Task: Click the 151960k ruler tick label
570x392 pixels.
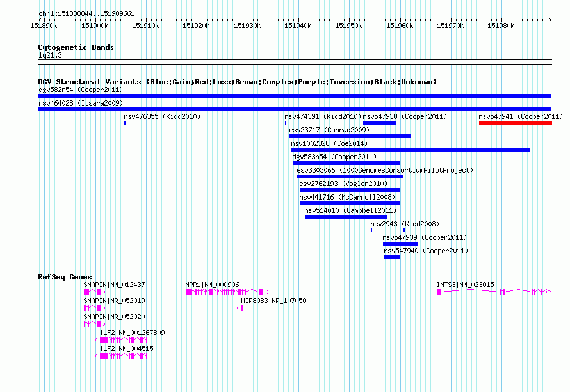Action: [x=400, y=26]
